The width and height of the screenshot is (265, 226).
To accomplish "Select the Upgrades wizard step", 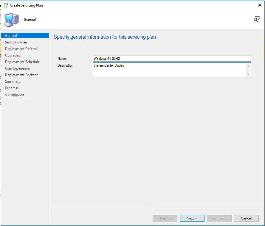I will click(x=12, y=55).
